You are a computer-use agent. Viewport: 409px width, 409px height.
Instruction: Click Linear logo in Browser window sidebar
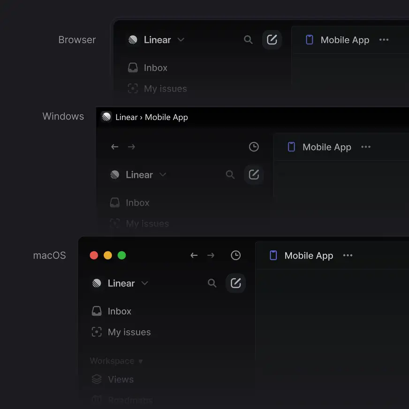point(133,40)
